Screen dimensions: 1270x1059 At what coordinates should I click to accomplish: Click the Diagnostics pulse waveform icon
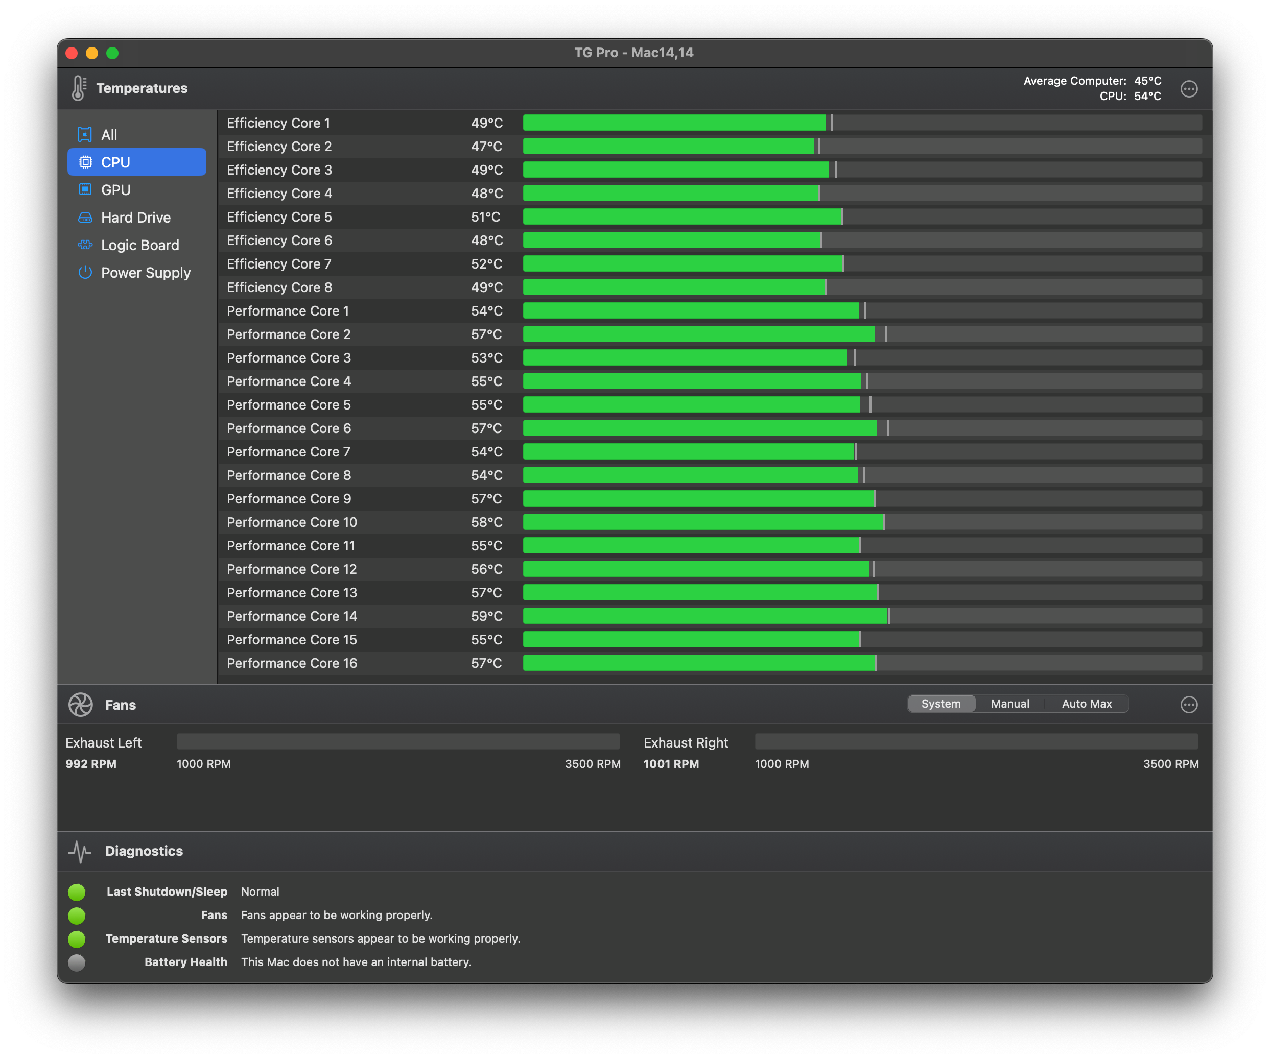click(x=80, y=851)
